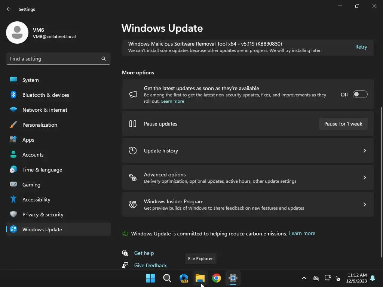Click the OneDrive cloud icon in tray
Viewport: 383px width, 287px height.
click(x=316, y=278)
